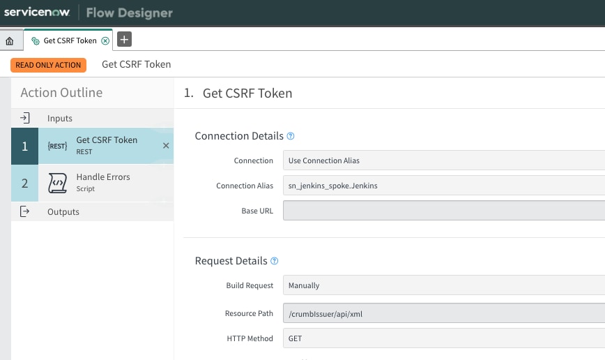The image size is (605, 360).
Task: Close the Get CSRF Token tab
Action: [x=105, y=41]
